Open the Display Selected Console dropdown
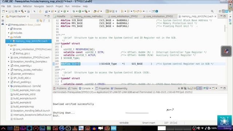The width and height of the screenshot is (233, 131). [x=210, y=88]
